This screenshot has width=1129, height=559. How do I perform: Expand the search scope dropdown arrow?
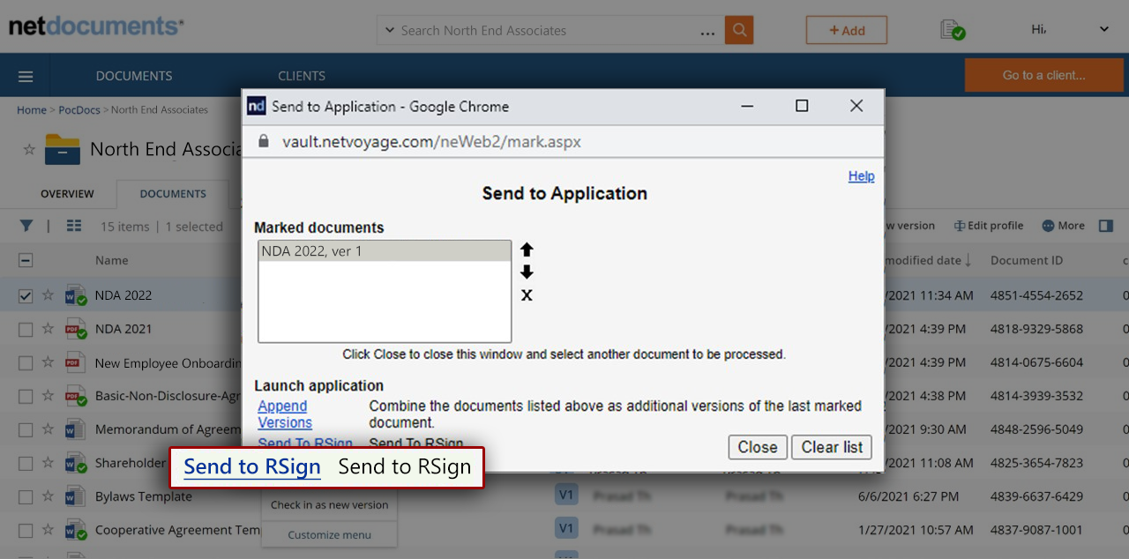tap(389, 31)
